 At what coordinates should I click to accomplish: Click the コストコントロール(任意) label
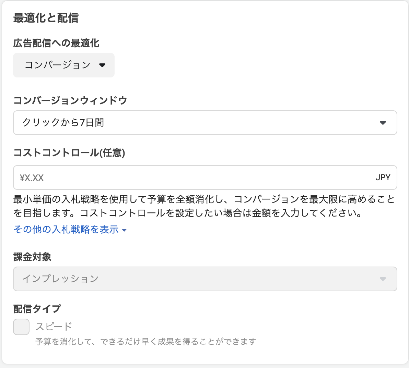[69, 153]
